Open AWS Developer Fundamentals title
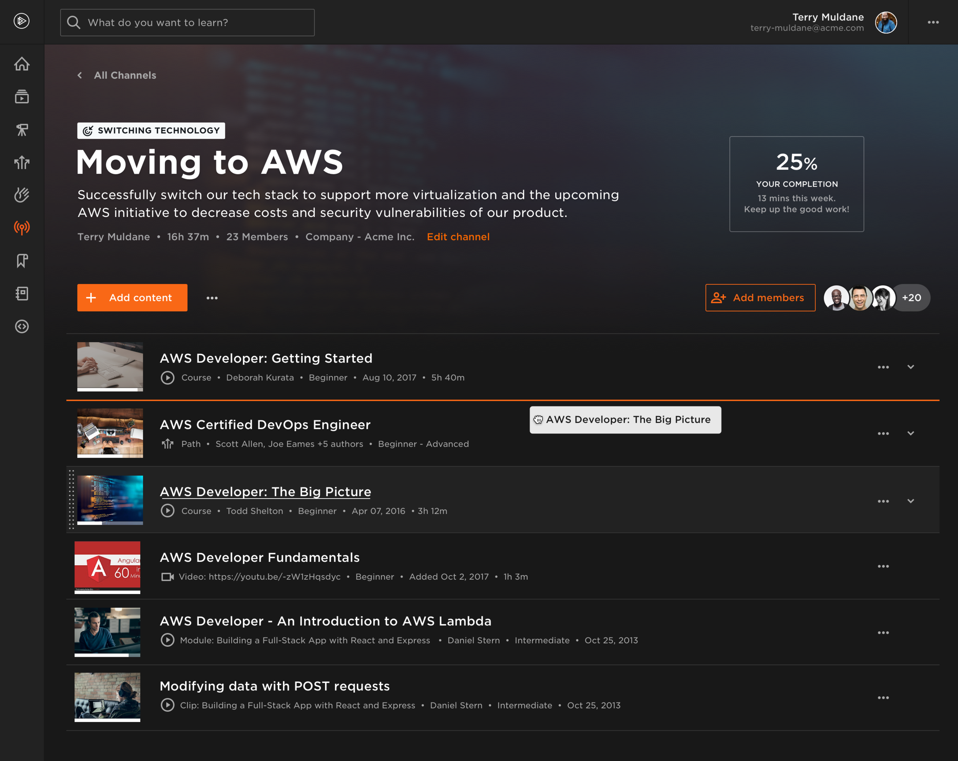 pos(259,558)
